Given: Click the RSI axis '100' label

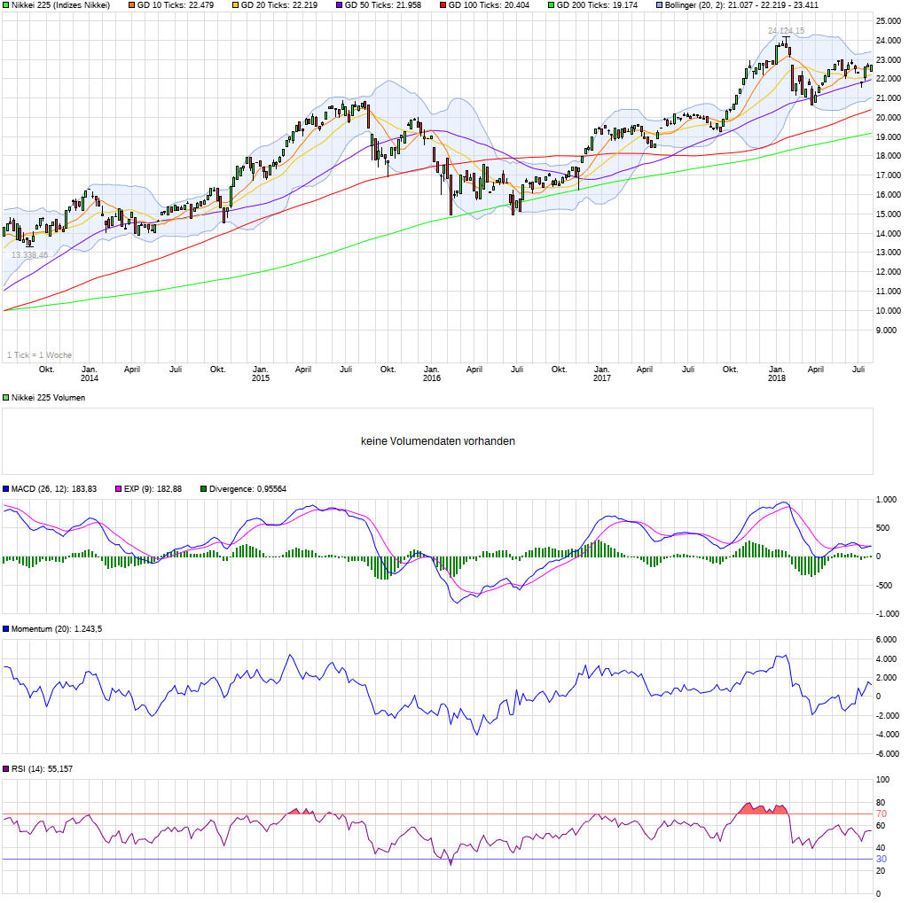Looking at the screenshot, I should click(x=882, y=780).
